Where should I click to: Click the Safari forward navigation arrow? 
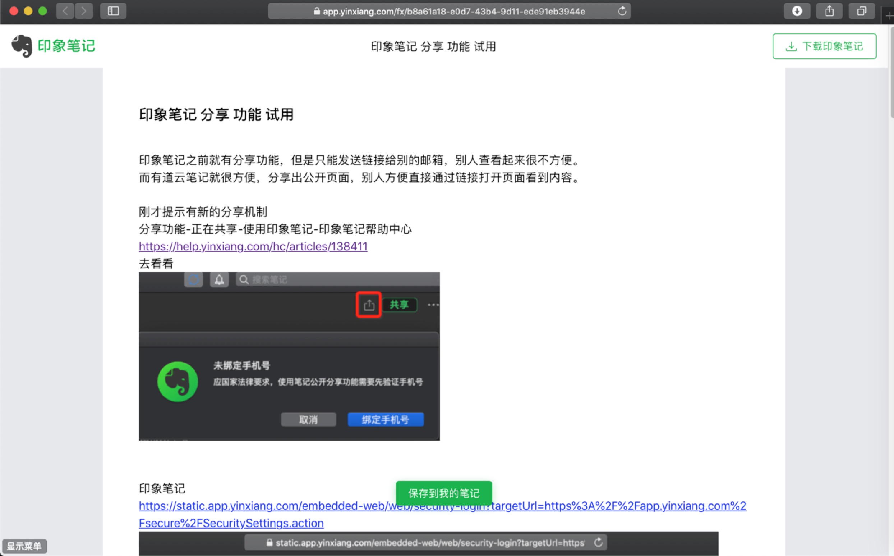click(84, 11)
